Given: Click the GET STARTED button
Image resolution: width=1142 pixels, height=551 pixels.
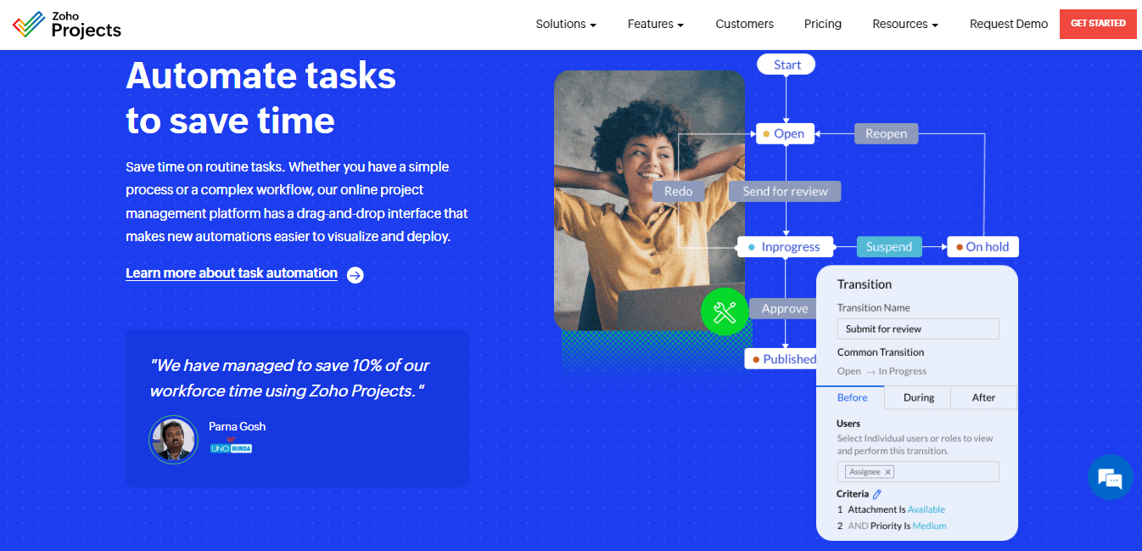Looking at the screenshot, I should tap(1097, 24).
